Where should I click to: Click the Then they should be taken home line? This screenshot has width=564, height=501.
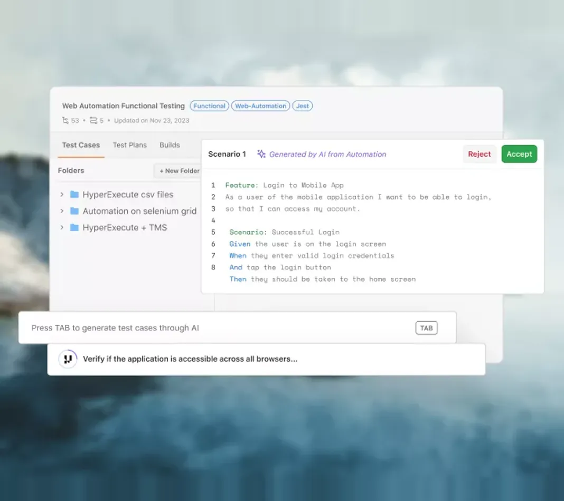point(322,280)
